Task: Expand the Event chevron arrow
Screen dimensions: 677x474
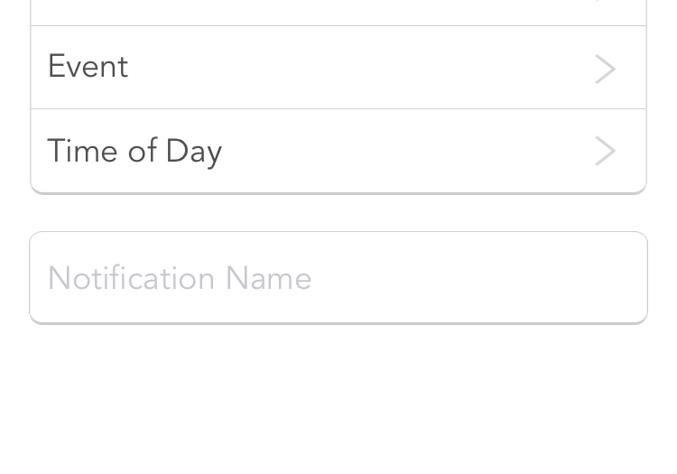Action: [605, 69]
